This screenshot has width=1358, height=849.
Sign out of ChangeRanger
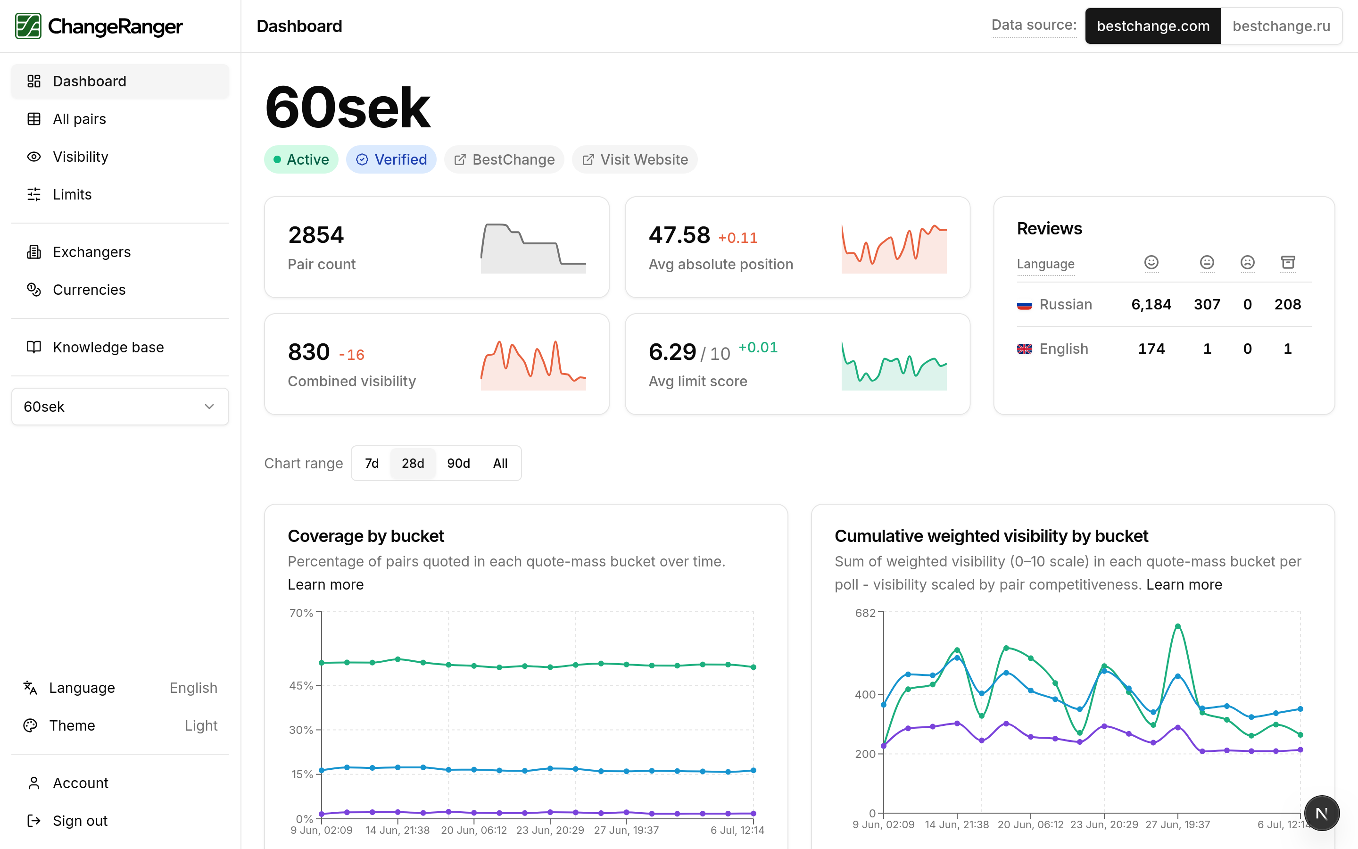(x=120, y=820)
